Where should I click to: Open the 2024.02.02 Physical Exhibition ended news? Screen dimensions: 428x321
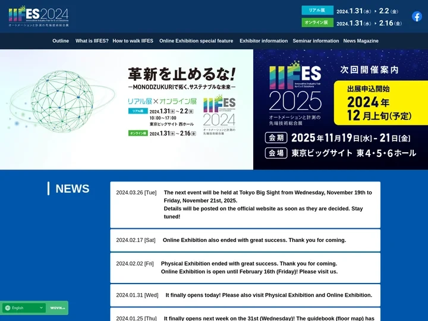coord(245,267)
